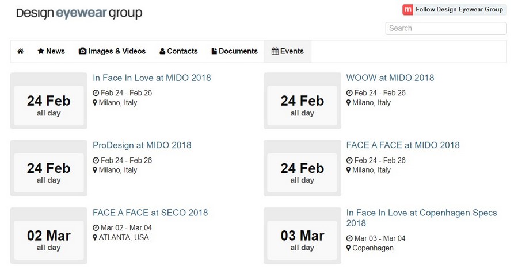Switch to the Documents tab
The height and width of the screenshot is (274, 518).
235,51
